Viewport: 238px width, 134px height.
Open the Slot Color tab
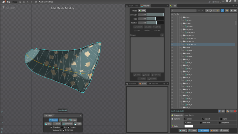coord(132,84)
